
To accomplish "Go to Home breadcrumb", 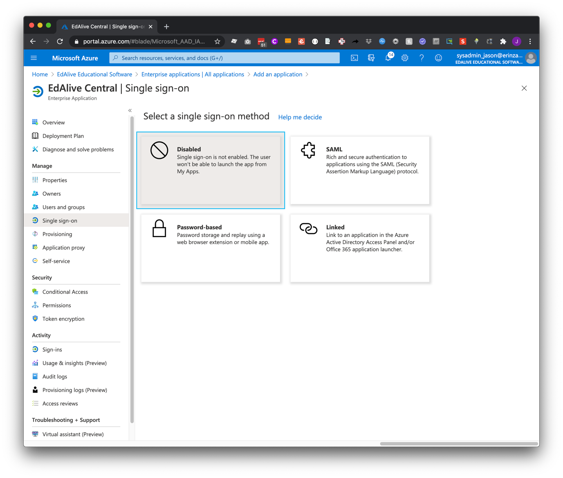I will 40,74.
